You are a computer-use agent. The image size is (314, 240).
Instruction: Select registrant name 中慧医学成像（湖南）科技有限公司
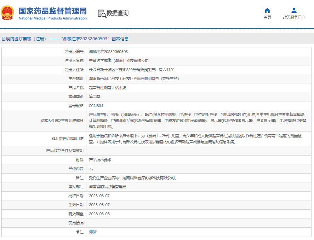[x=119, y=60]
